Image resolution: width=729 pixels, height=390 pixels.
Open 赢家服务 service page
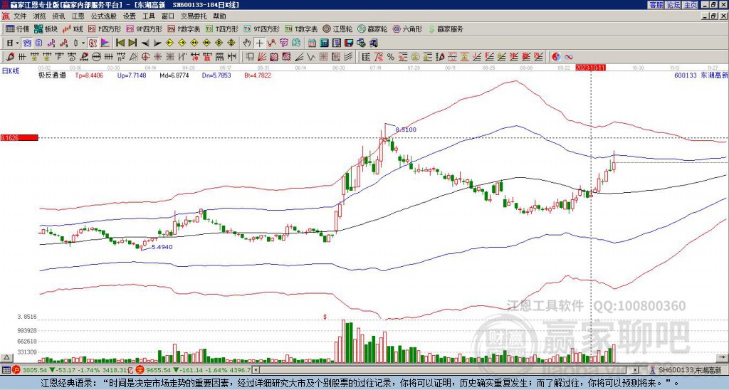pyautogui.click(x=446, y=28)
